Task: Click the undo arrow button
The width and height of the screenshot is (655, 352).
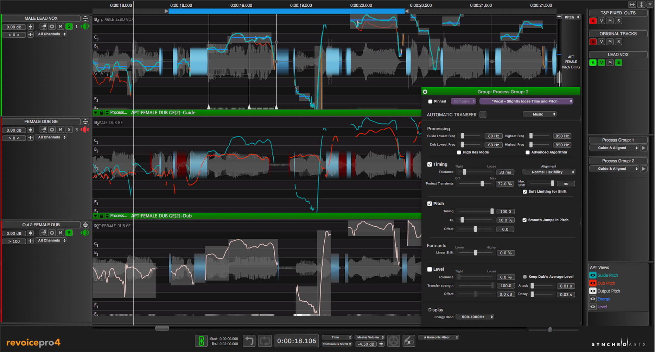Action: 249,341
